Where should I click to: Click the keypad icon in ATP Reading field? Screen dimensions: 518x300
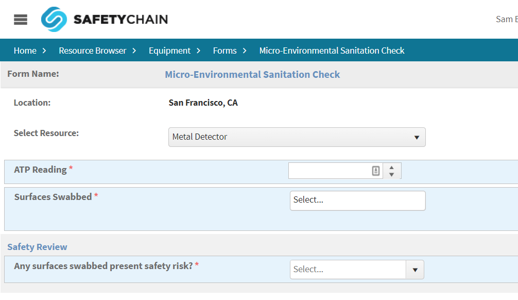376,171
